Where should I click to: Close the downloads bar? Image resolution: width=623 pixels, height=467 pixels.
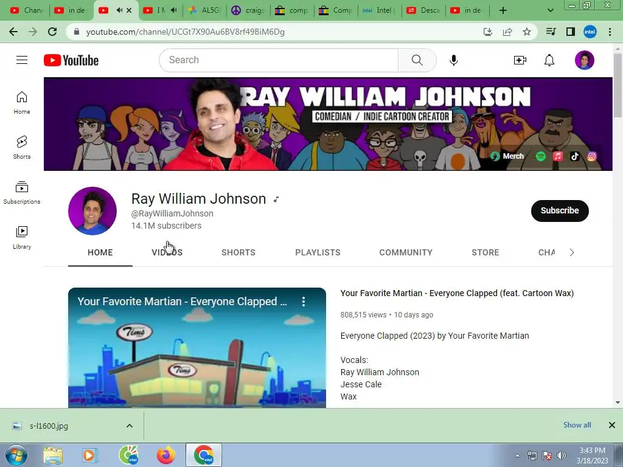pos(612,425)
